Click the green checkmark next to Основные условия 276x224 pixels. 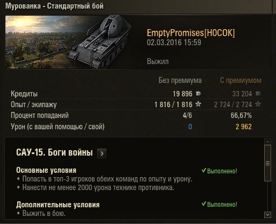(203, 170)
